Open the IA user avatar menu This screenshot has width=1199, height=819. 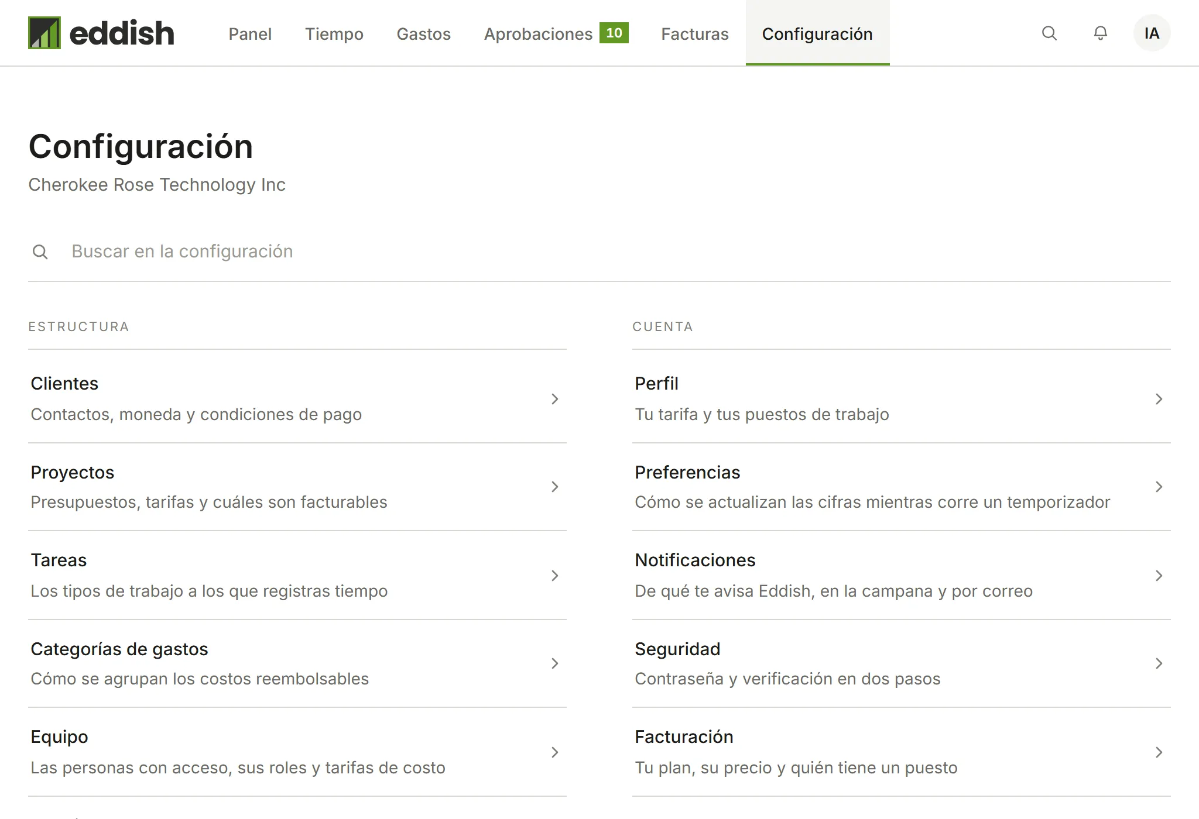1152,33
